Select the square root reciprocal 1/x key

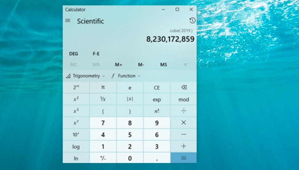(103, 99)
